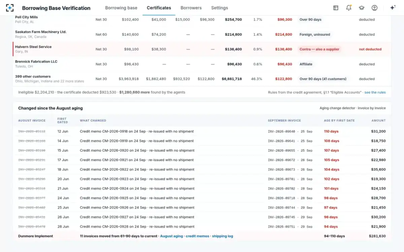Click the 'not deducted' status

pos(370,49)
